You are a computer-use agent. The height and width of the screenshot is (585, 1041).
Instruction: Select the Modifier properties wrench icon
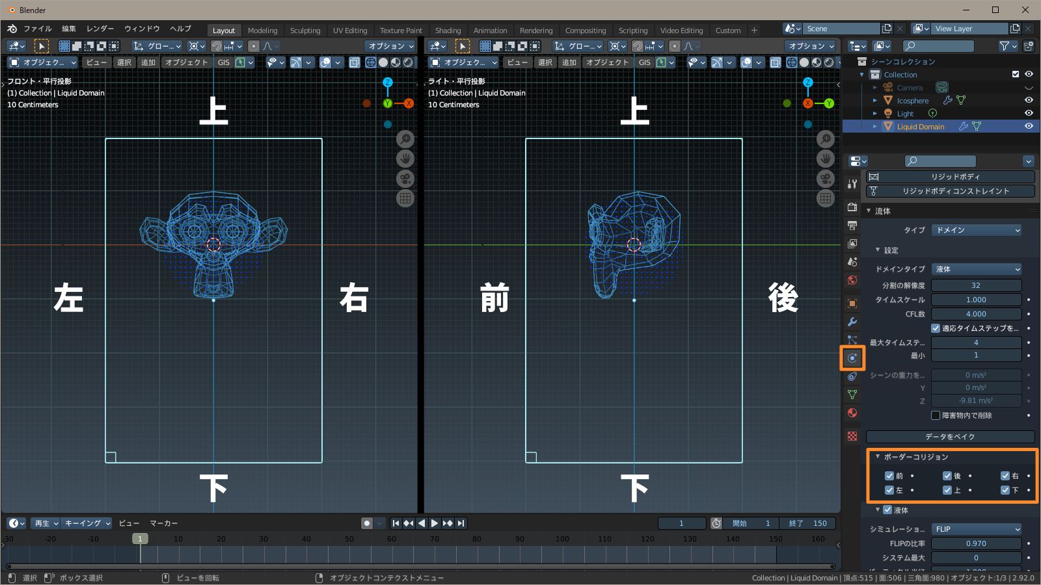pos(852,321)
